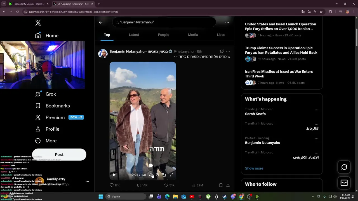The image size is (358, 201).
Task: Click the X logo in the sidebar
Action: tap(38, 23)
